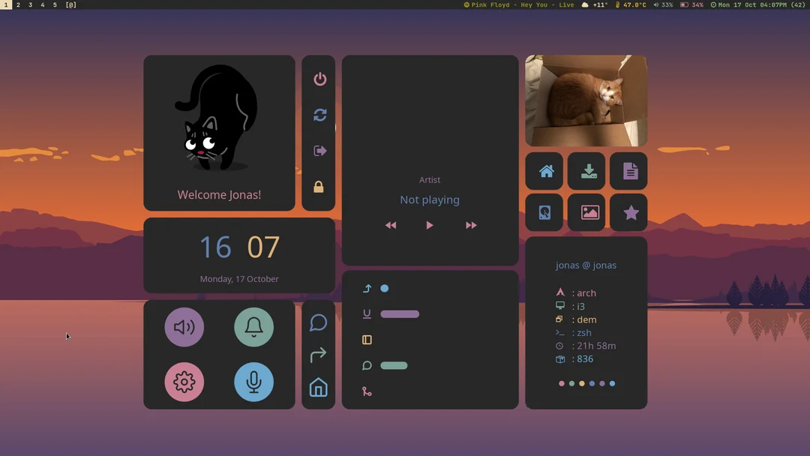Open the starred favorites shortcut

(x=628, y=212)
